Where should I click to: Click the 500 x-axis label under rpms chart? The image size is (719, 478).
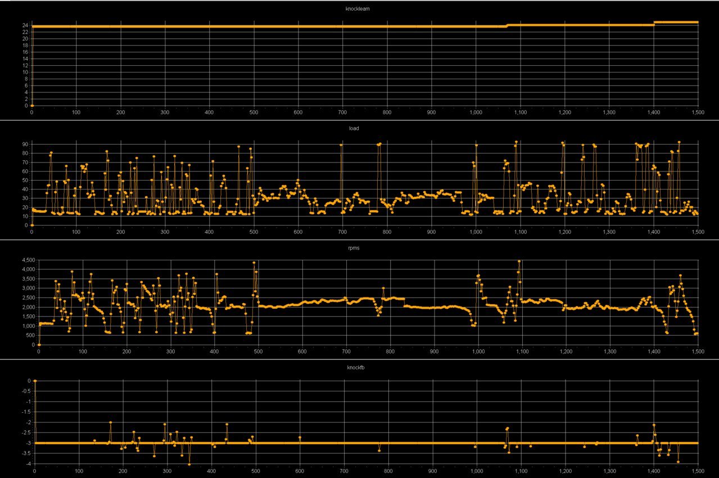coord(258,351)
